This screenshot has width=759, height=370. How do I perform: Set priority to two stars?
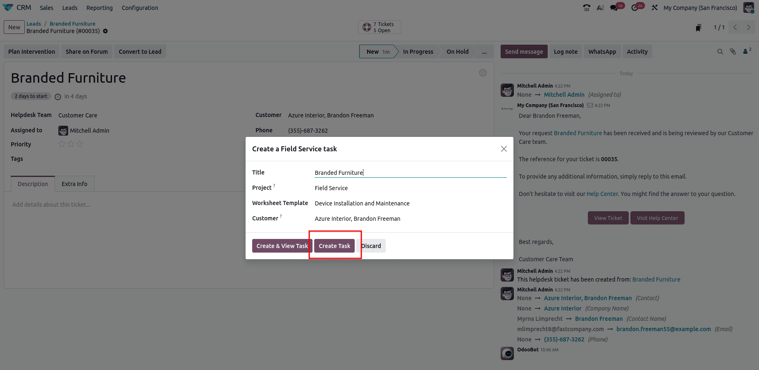click(71, 144)
